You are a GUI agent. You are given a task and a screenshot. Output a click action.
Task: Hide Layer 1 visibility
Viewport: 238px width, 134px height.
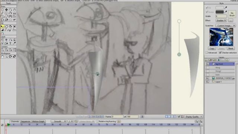pyautogui.click(x=208, y=82)
